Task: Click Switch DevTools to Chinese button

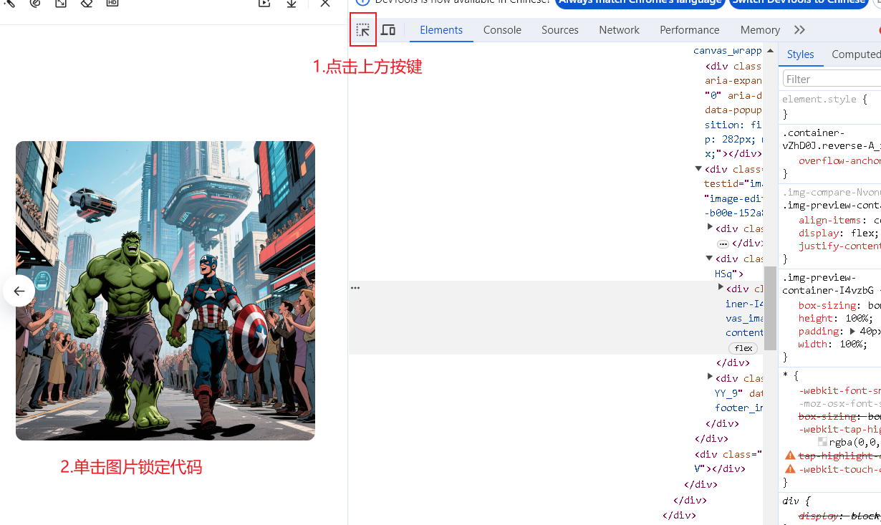Action: click(799, 3)
